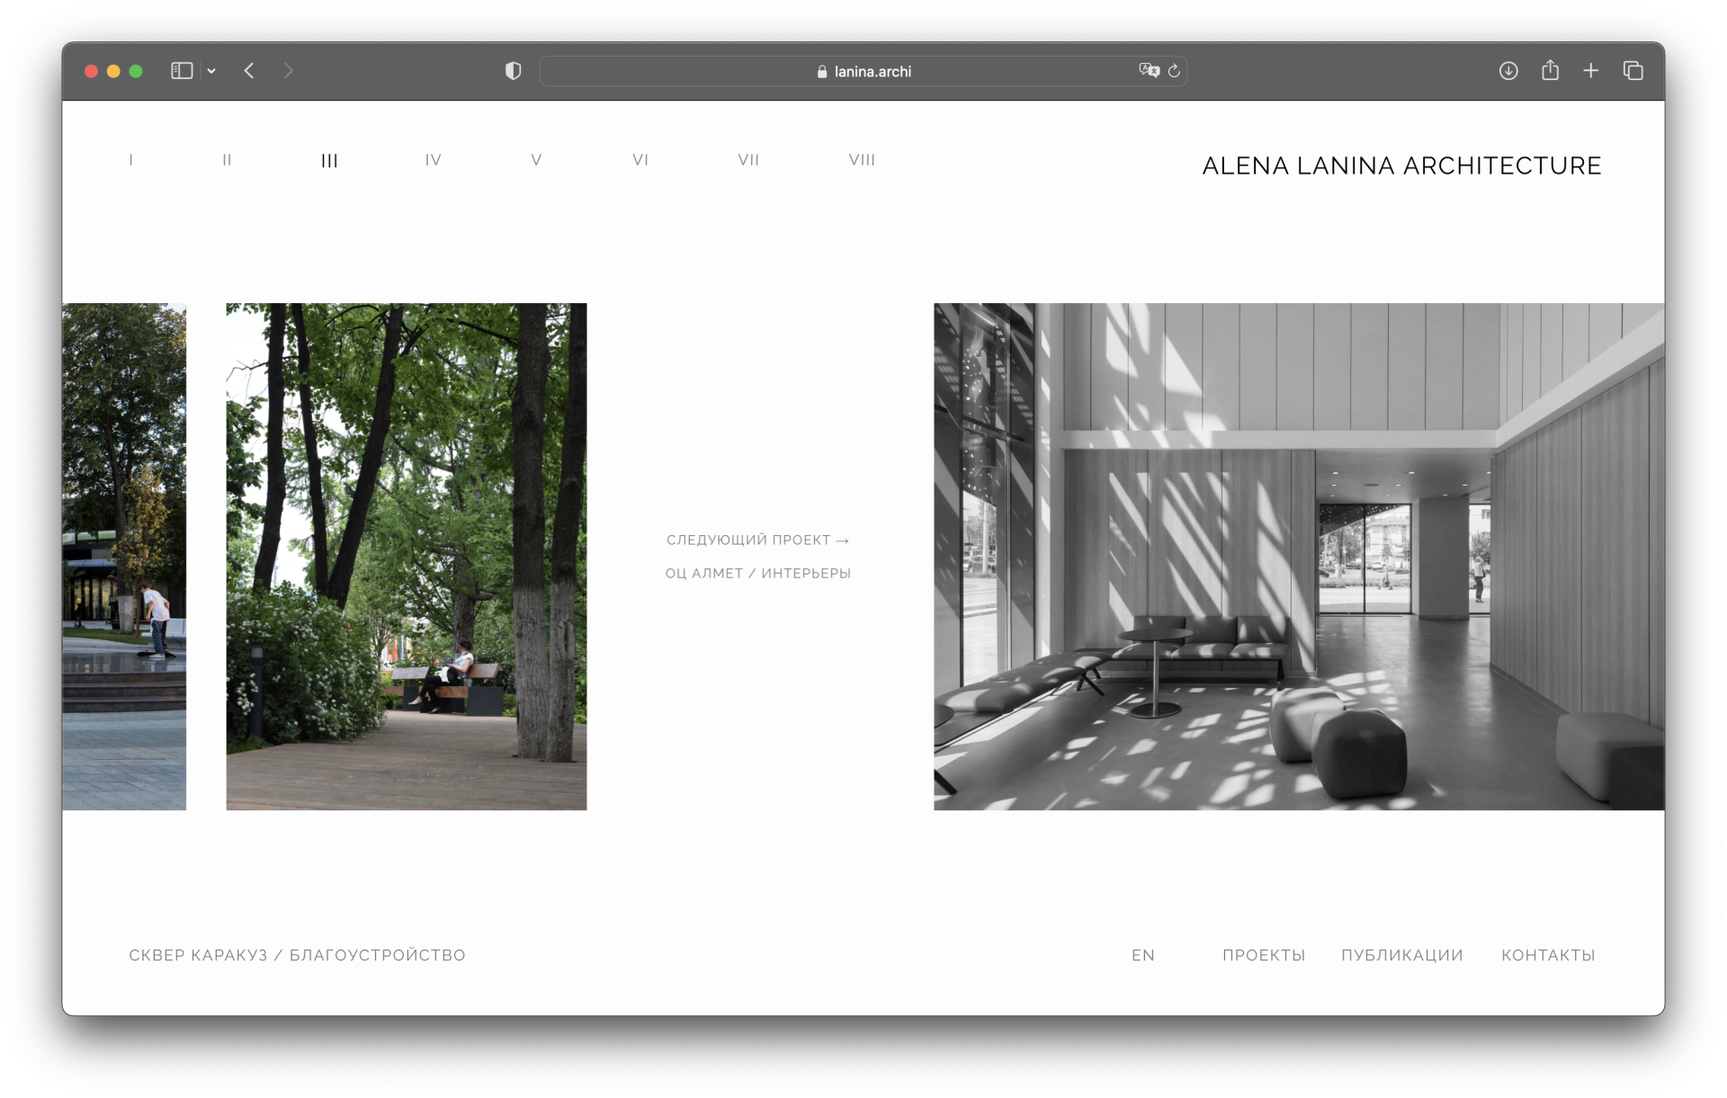Image resolution: width=1727 pixels, height=1098 pixels.
Task: Select project numeral II
Action: (227, 160)
